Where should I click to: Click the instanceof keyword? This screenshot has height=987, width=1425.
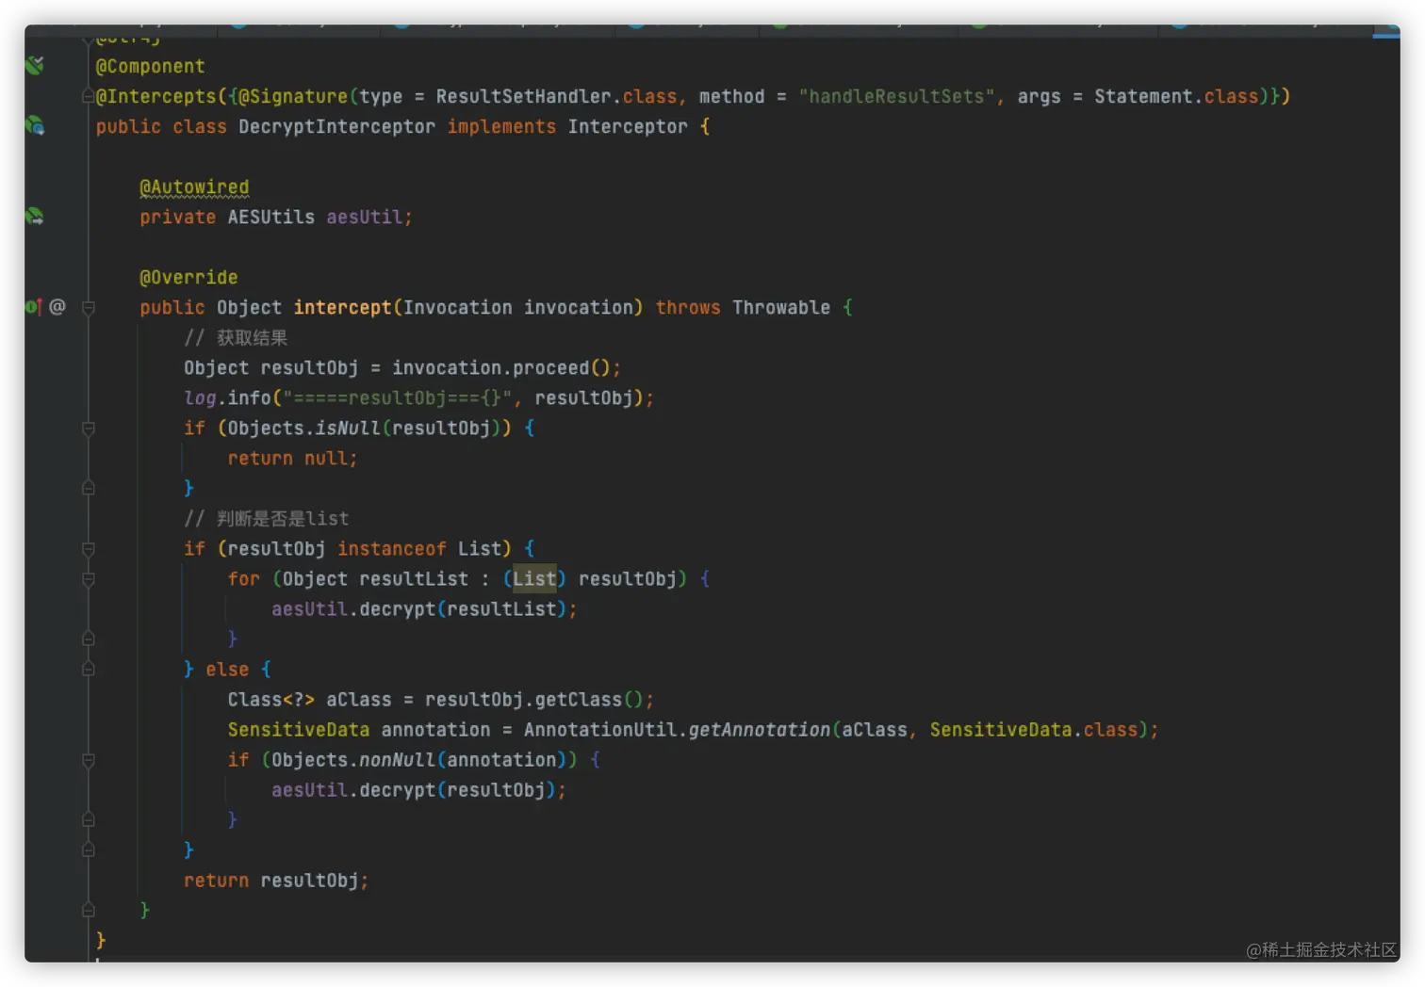[392, 548]
